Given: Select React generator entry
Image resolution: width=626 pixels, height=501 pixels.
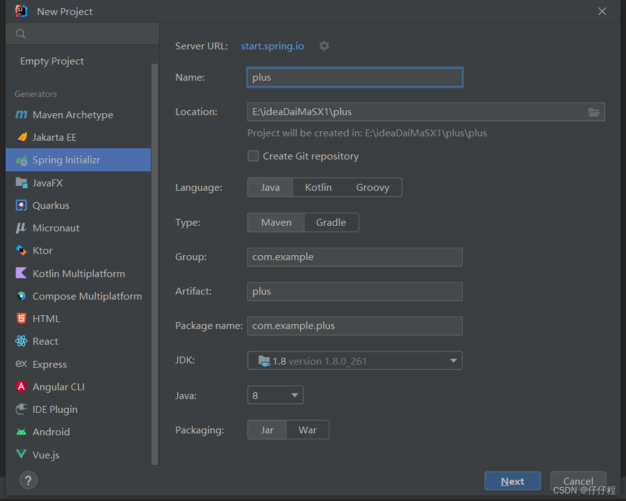Looking at the screenshot, I should click(x=78, y=341).
